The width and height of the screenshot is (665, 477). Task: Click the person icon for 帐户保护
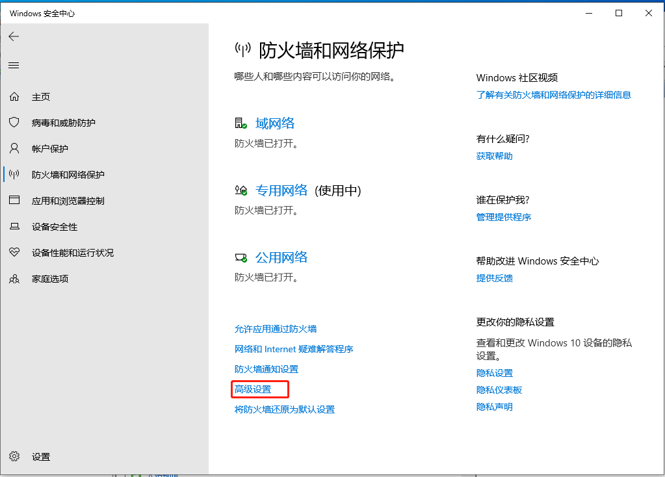coord(14,148)
